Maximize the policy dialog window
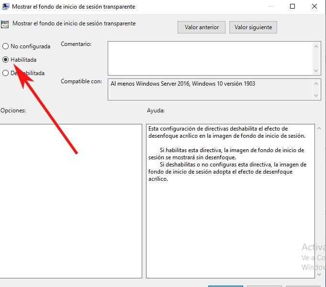 tap(292, 6)
